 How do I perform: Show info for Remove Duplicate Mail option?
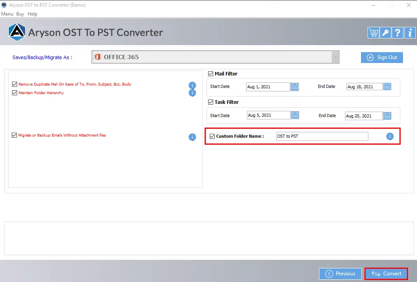point(192,86)
